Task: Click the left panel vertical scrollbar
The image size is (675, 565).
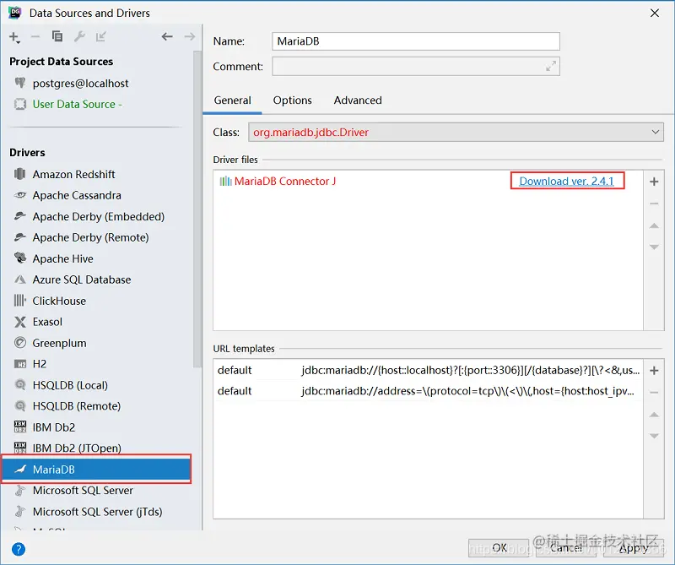Action: 197,209
